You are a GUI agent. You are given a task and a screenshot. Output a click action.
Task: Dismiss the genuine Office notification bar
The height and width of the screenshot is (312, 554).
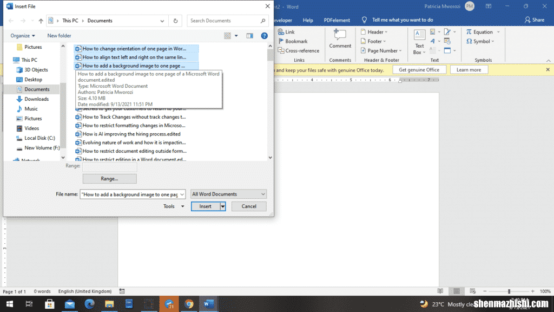[x=548, y=70]
